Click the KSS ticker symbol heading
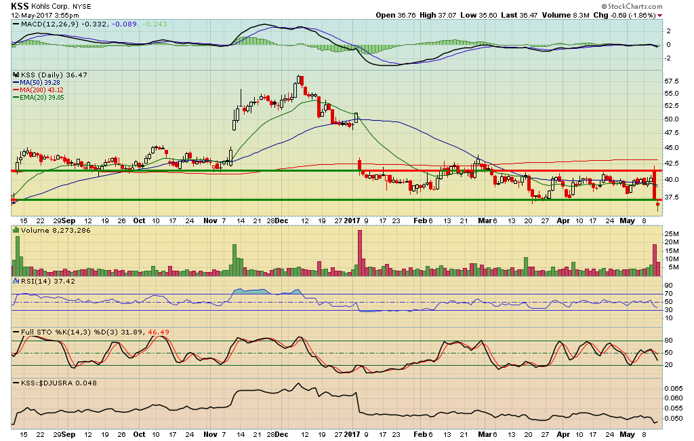Viewport: 694px width, 441px height. [20, 5]
